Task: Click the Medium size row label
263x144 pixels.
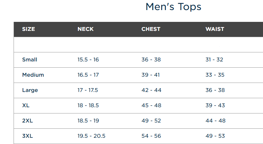Action: 33,75
